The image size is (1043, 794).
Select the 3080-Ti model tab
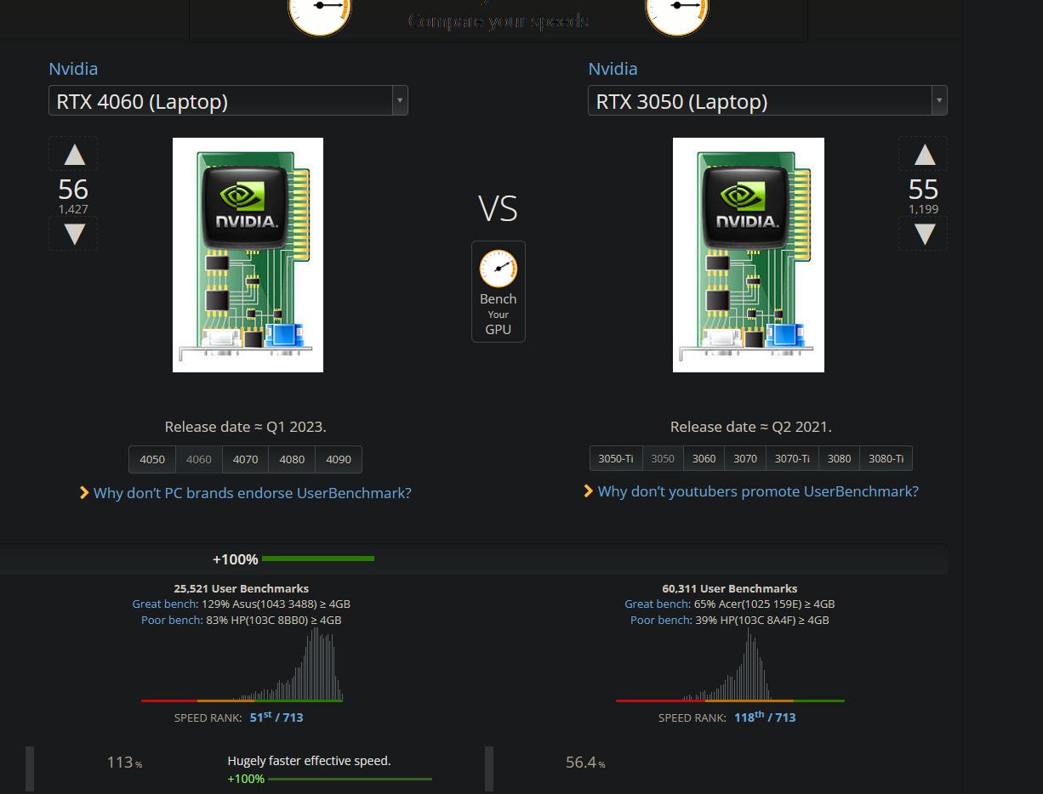(x=886, y=458)
